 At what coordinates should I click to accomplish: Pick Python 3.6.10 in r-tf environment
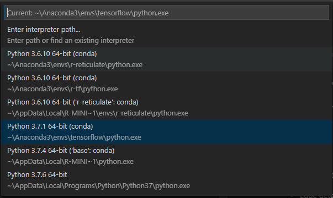167,84
